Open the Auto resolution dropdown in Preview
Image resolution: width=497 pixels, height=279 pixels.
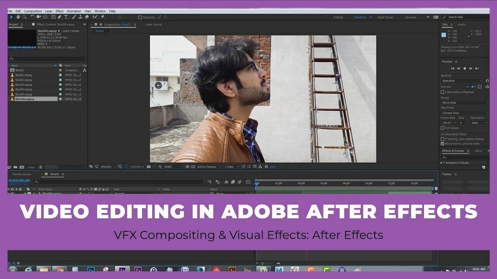480,123
